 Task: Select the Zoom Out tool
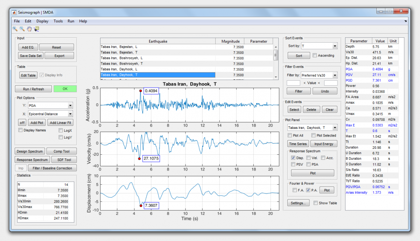point(22,29)
